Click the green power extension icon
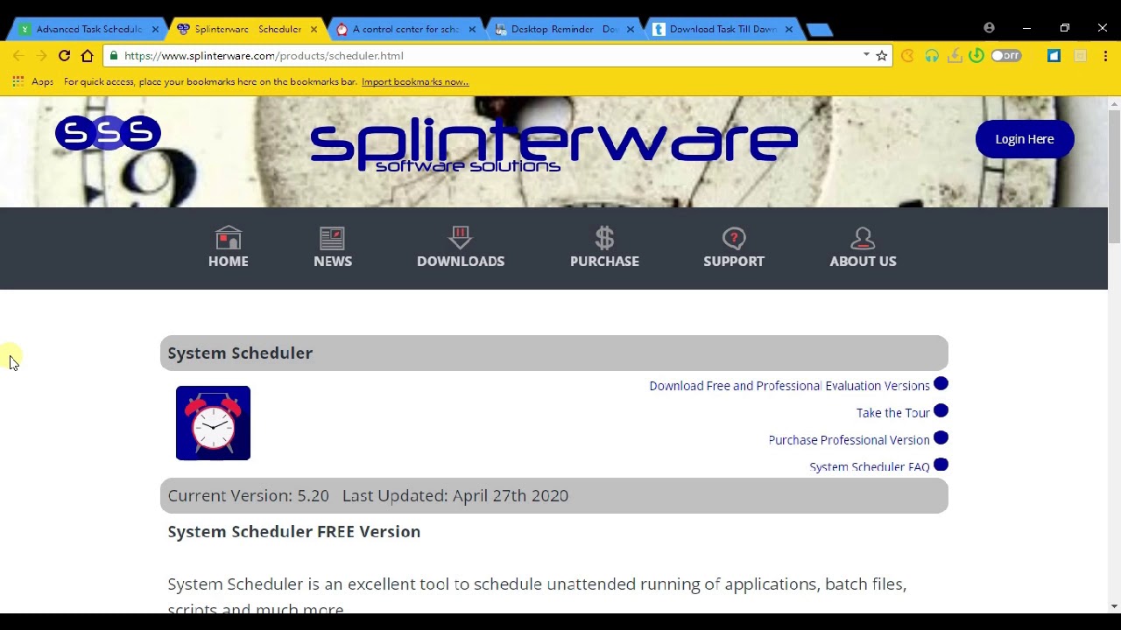 (976, 55)
